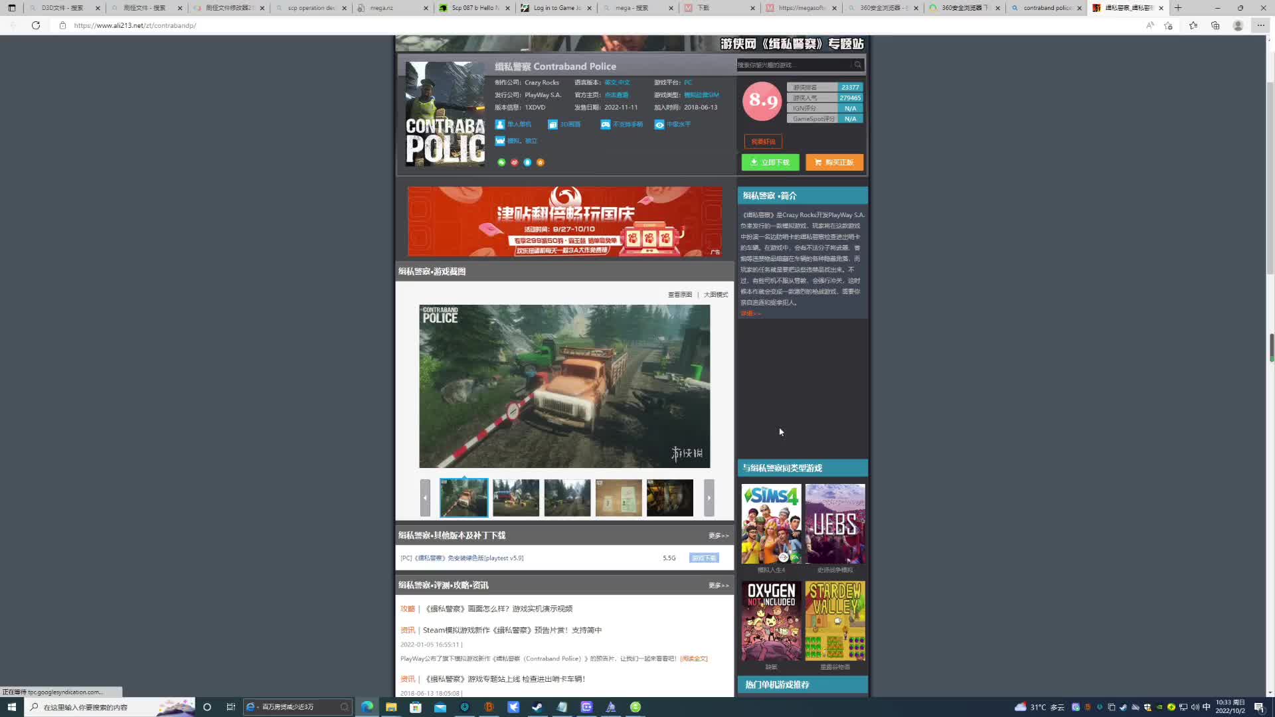Click 大图模式 large image mode link
This screenshot has height=717, width=1275.
[716, 294]
